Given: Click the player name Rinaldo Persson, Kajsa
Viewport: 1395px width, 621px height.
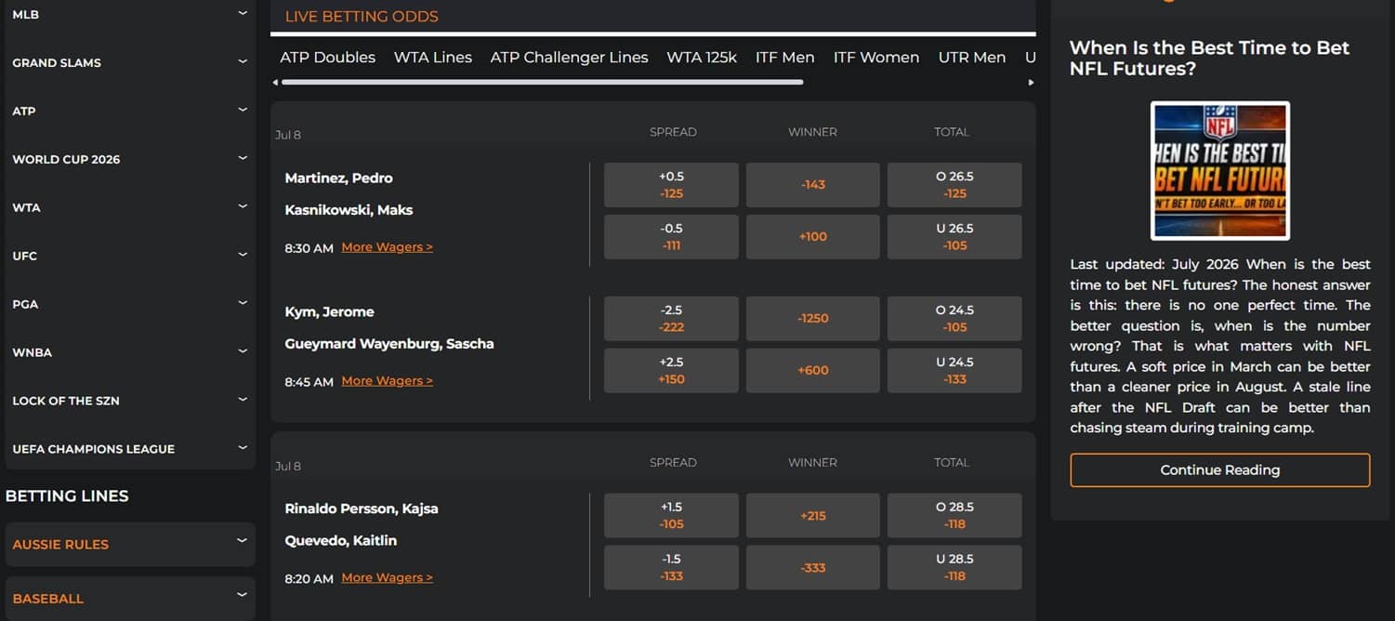Looking at the screenshot, I should click(x=362, y=509).
